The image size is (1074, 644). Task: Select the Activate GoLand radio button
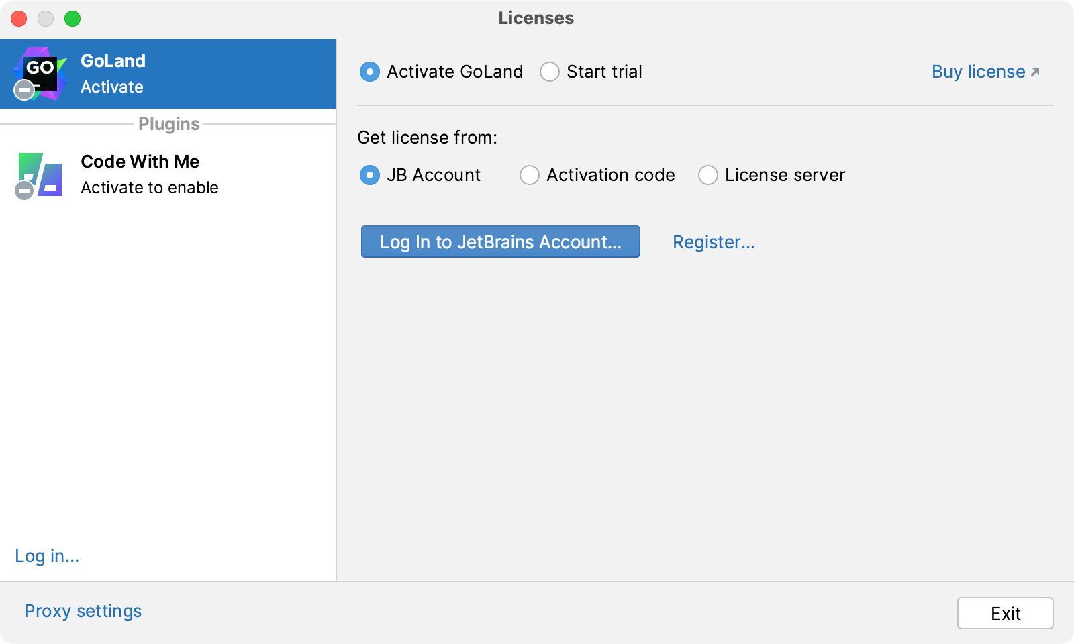click(x=369, y=72)
